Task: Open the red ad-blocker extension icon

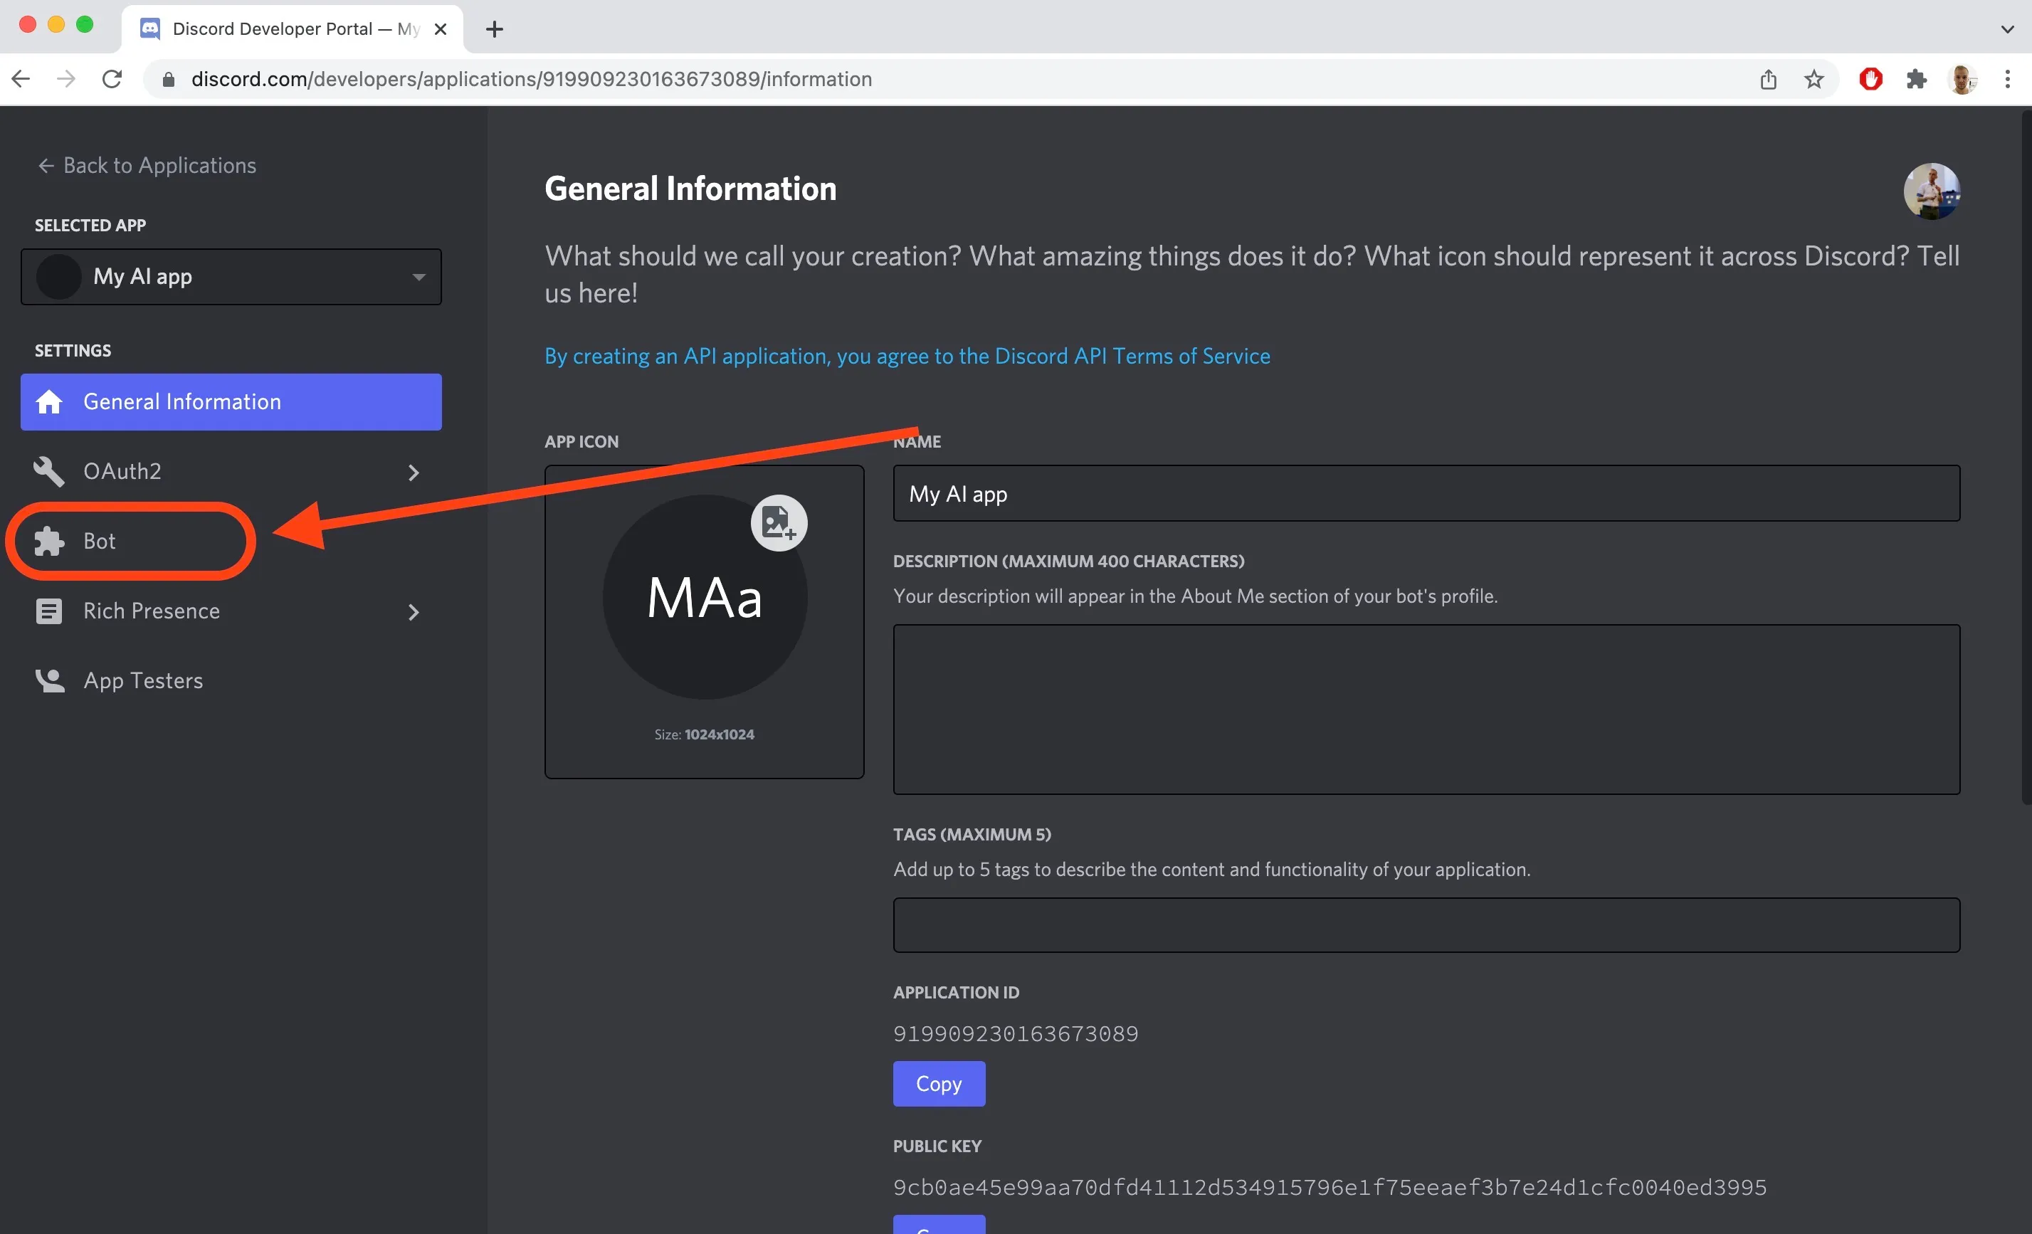Action: pyautogui.click(x=1870, y=79)
